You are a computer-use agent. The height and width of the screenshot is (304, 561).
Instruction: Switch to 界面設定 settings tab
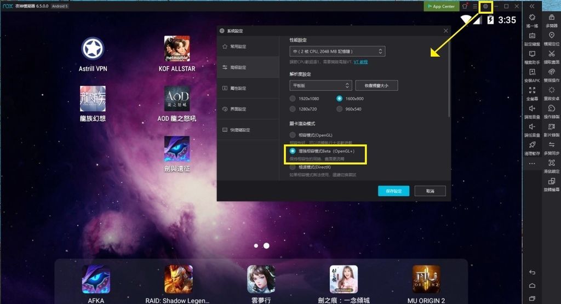[248, 108]
